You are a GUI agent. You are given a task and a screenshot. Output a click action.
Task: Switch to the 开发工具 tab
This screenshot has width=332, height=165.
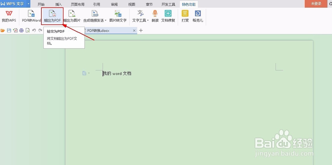[x=168, y=4]
